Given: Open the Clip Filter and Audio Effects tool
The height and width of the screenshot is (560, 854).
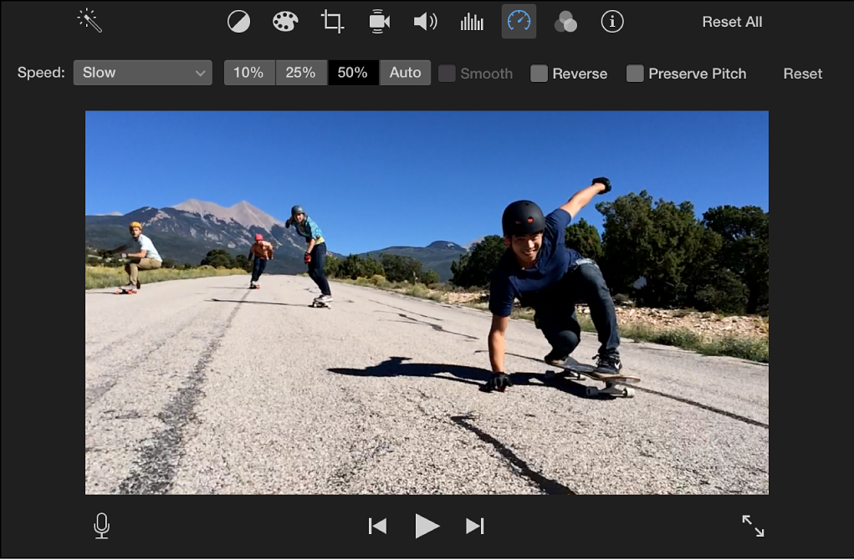Looking at the screenshot, I should click(565, 22).
